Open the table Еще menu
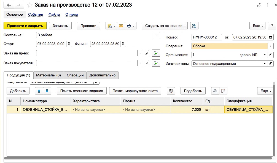277x163 pixels. (265, 91)
